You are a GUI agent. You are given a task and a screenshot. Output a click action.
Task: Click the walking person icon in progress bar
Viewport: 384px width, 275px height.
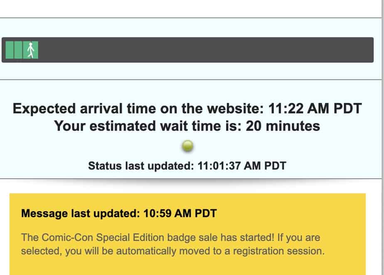point(31,50)
